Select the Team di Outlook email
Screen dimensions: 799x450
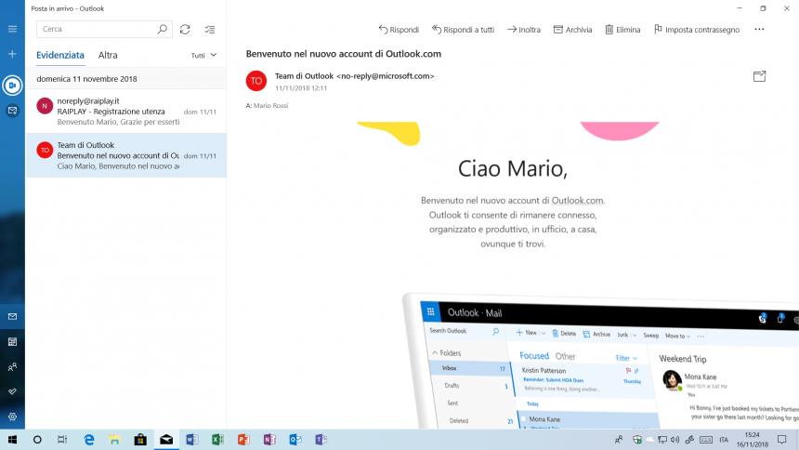pos(125,155)
